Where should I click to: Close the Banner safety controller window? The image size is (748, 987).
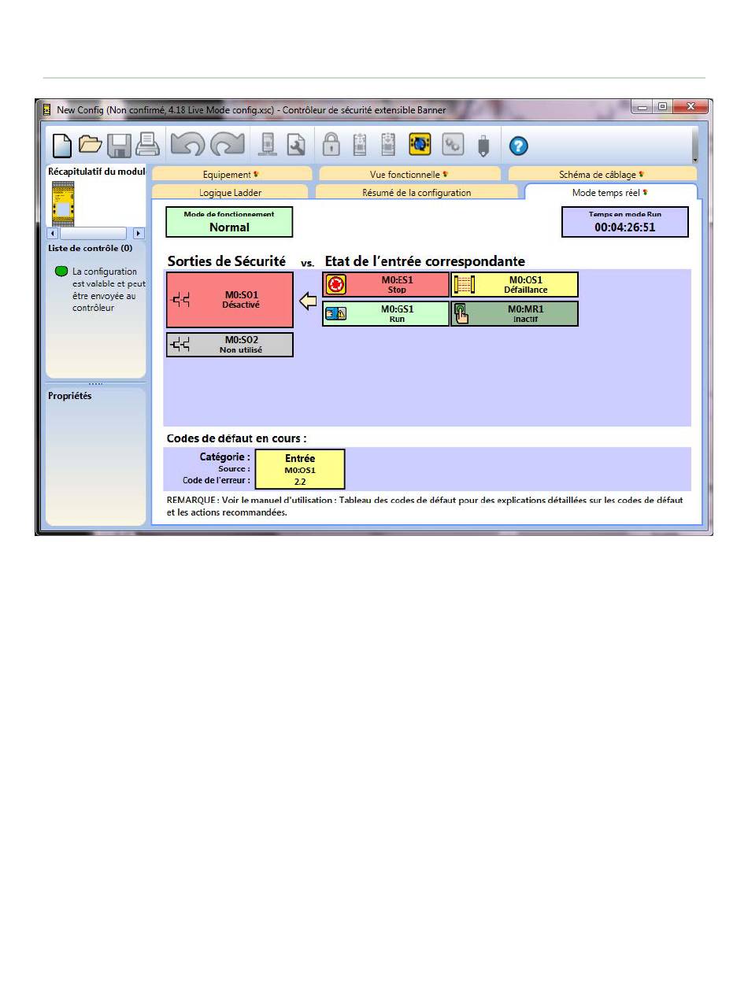[x=691, y=107]
